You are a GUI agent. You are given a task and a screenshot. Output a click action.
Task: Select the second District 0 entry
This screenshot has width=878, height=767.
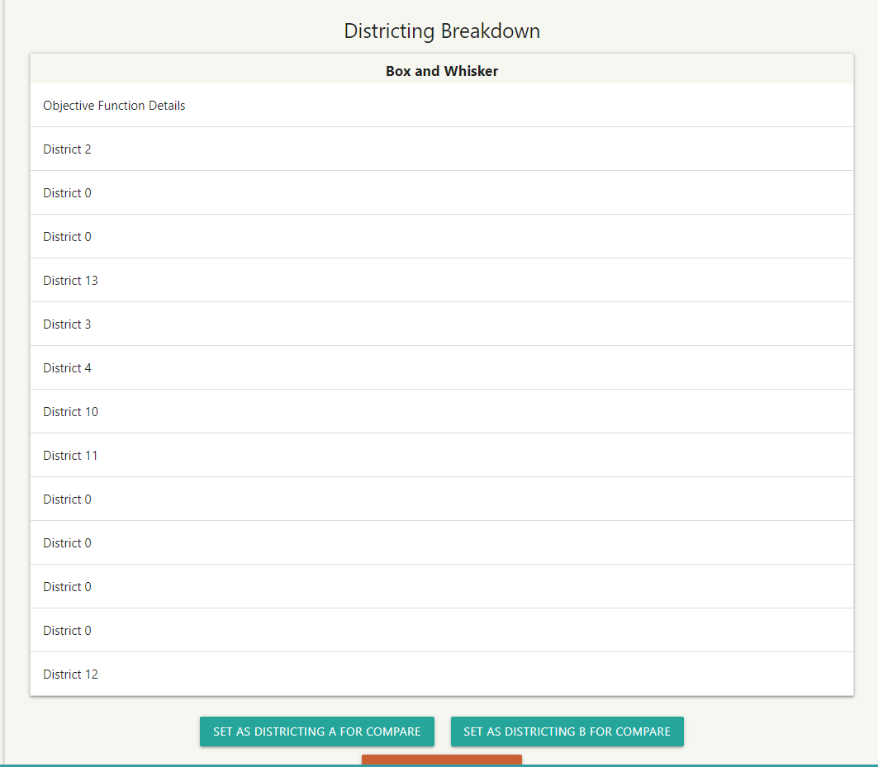pos(67,236)
